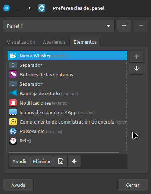Click the horizontal scrollbar under the list
The height and width of the screenshot is (194, 151).
click(x=64, y=153)
